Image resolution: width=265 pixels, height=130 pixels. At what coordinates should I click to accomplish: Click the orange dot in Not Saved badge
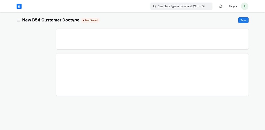click(x=84, y=20)
